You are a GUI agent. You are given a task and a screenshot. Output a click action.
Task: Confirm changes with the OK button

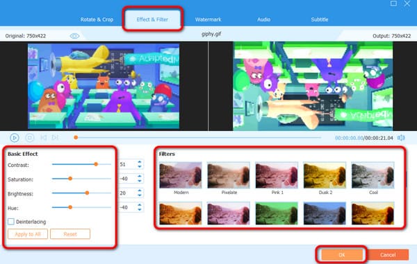(x=342, y=255)
